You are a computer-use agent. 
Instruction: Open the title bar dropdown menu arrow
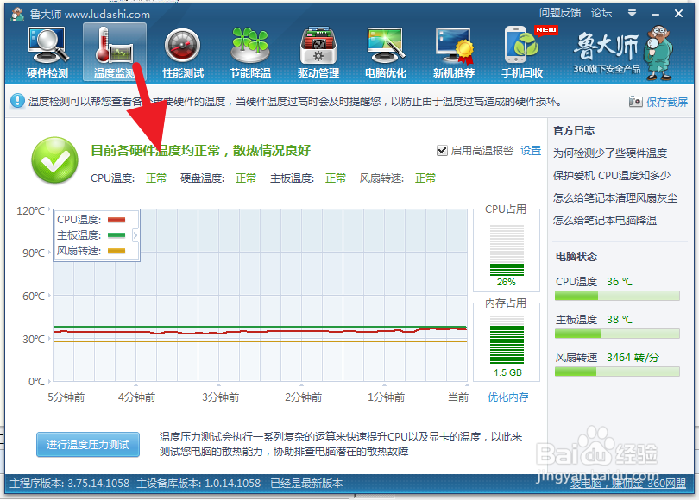632,13
